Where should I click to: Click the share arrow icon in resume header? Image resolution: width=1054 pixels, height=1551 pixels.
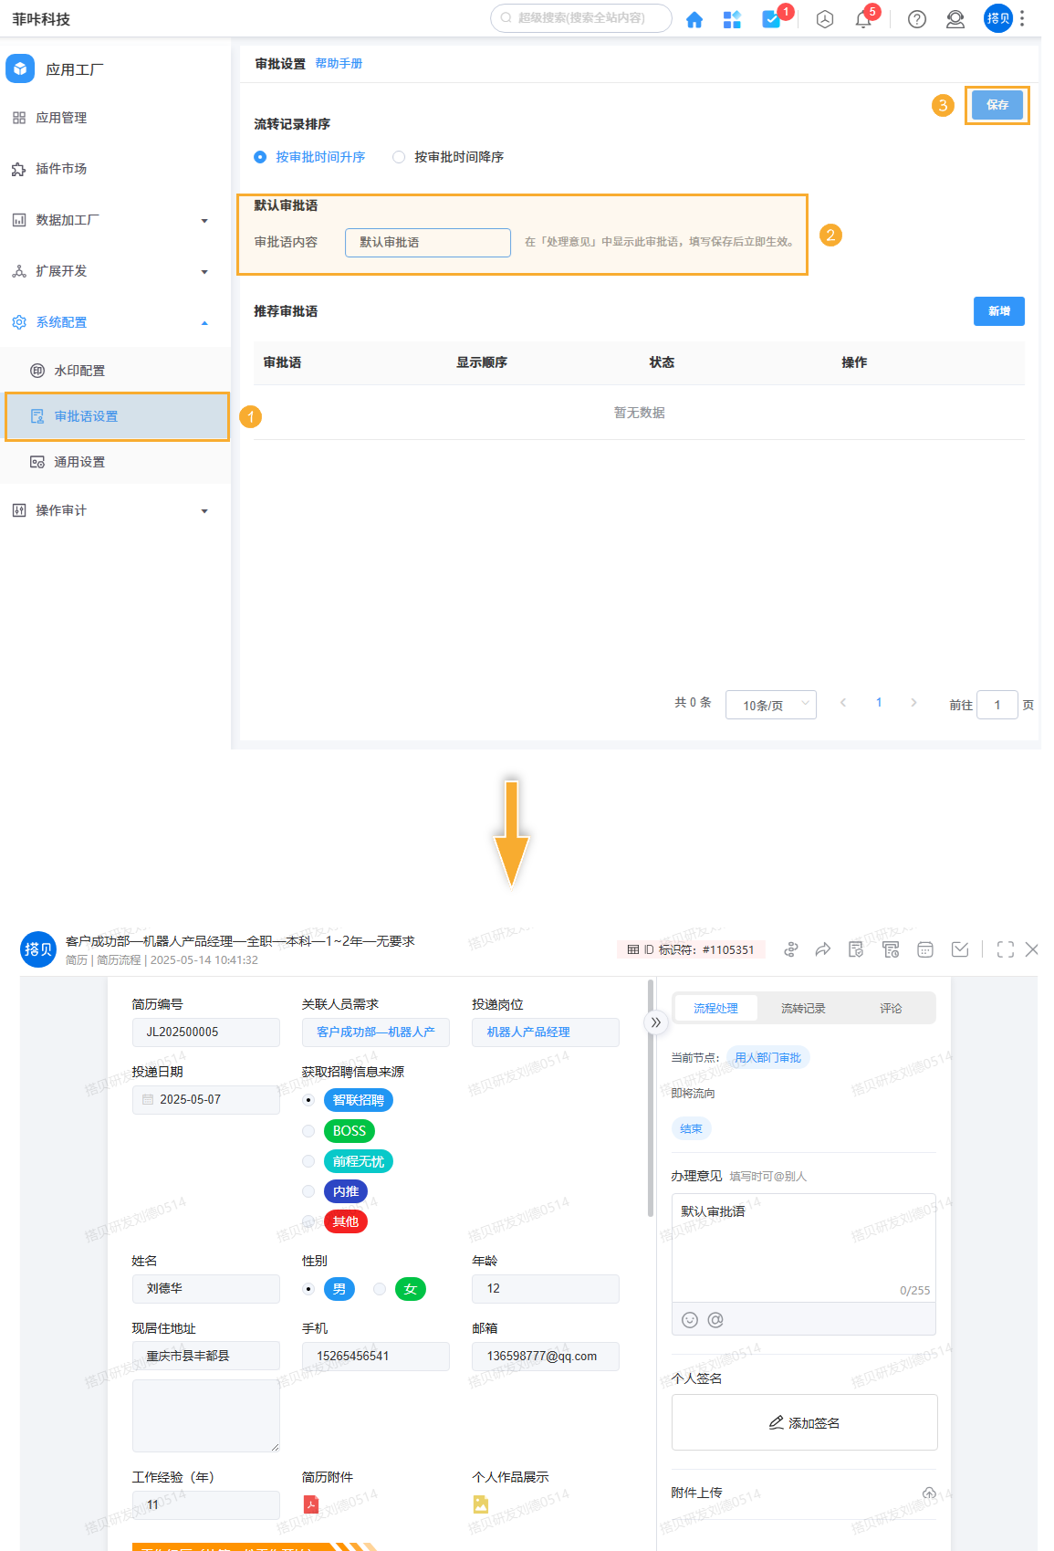coord(823,949)
